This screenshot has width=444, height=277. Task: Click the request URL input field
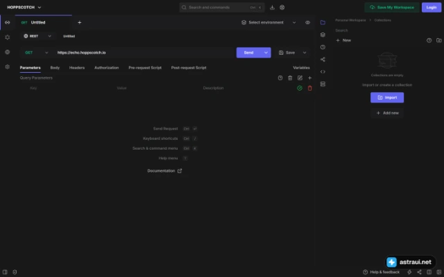[145, 53]
